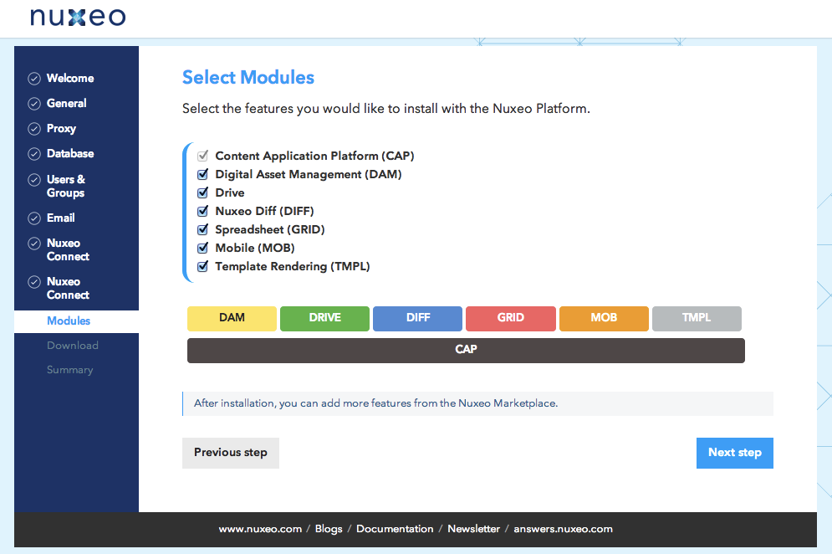This screenshot has height=554, width=832.
Task: Click the checkmark icon beside Email
Action: pos(34,218)
